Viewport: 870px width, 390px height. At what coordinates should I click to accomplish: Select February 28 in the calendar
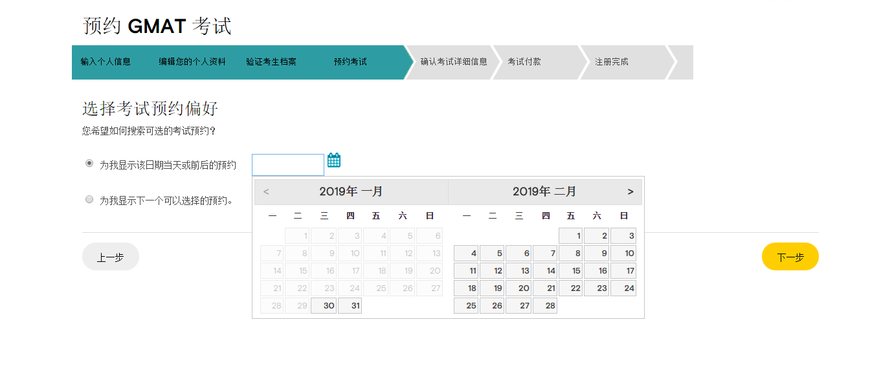[x=544, y=305]
